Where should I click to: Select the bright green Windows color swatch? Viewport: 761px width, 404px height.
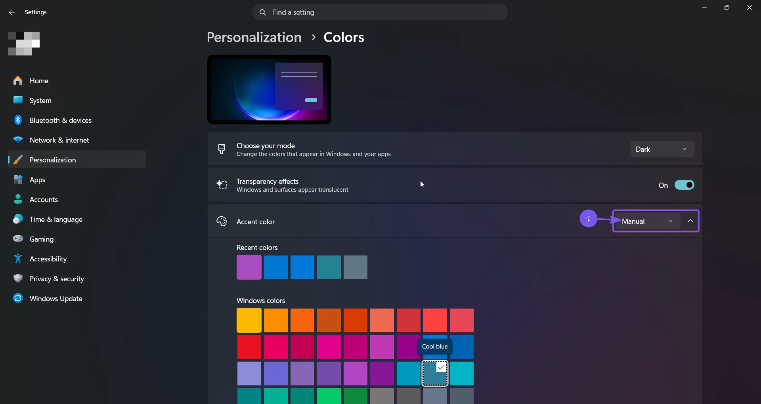[329, 396]
